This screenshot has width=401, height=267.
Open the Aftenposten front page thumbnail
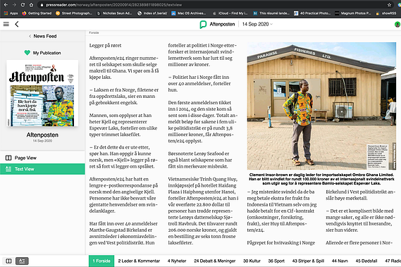[x=42, y=93]
